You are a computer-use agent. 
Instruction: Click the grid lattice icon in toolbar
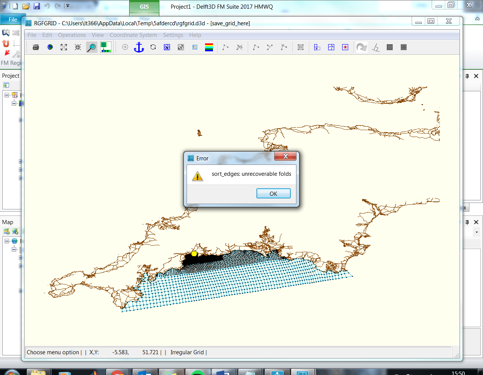point(301,47)
